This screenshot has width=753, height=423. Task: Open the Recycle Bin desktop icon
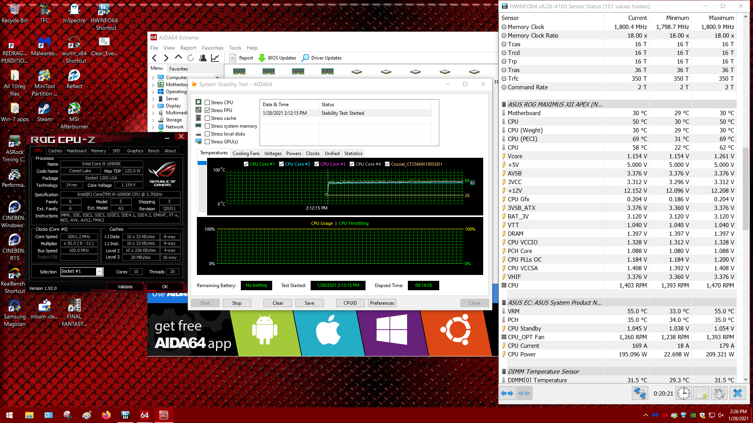15,13
